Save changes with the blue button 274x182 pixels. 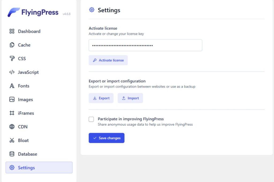tap(106, 138)
